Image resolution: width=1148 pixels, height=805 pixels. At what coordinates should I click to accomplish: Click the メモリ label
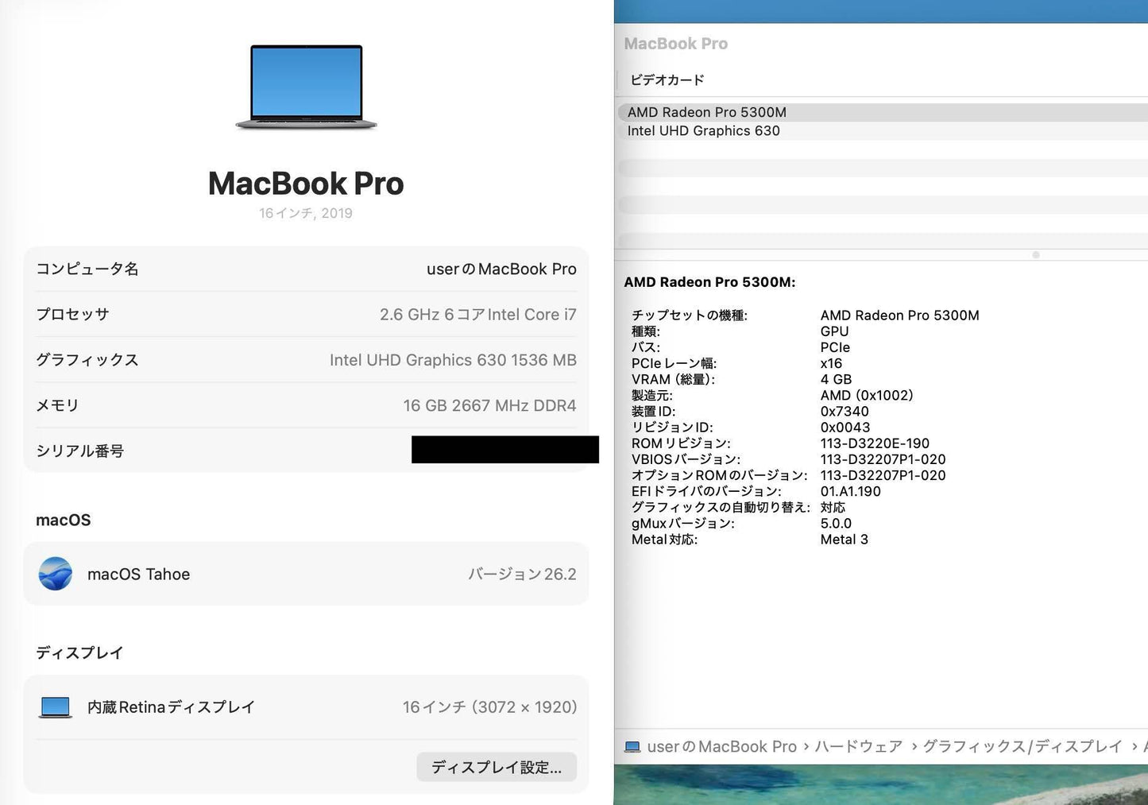pyautogui.click(x=57, y=405)
